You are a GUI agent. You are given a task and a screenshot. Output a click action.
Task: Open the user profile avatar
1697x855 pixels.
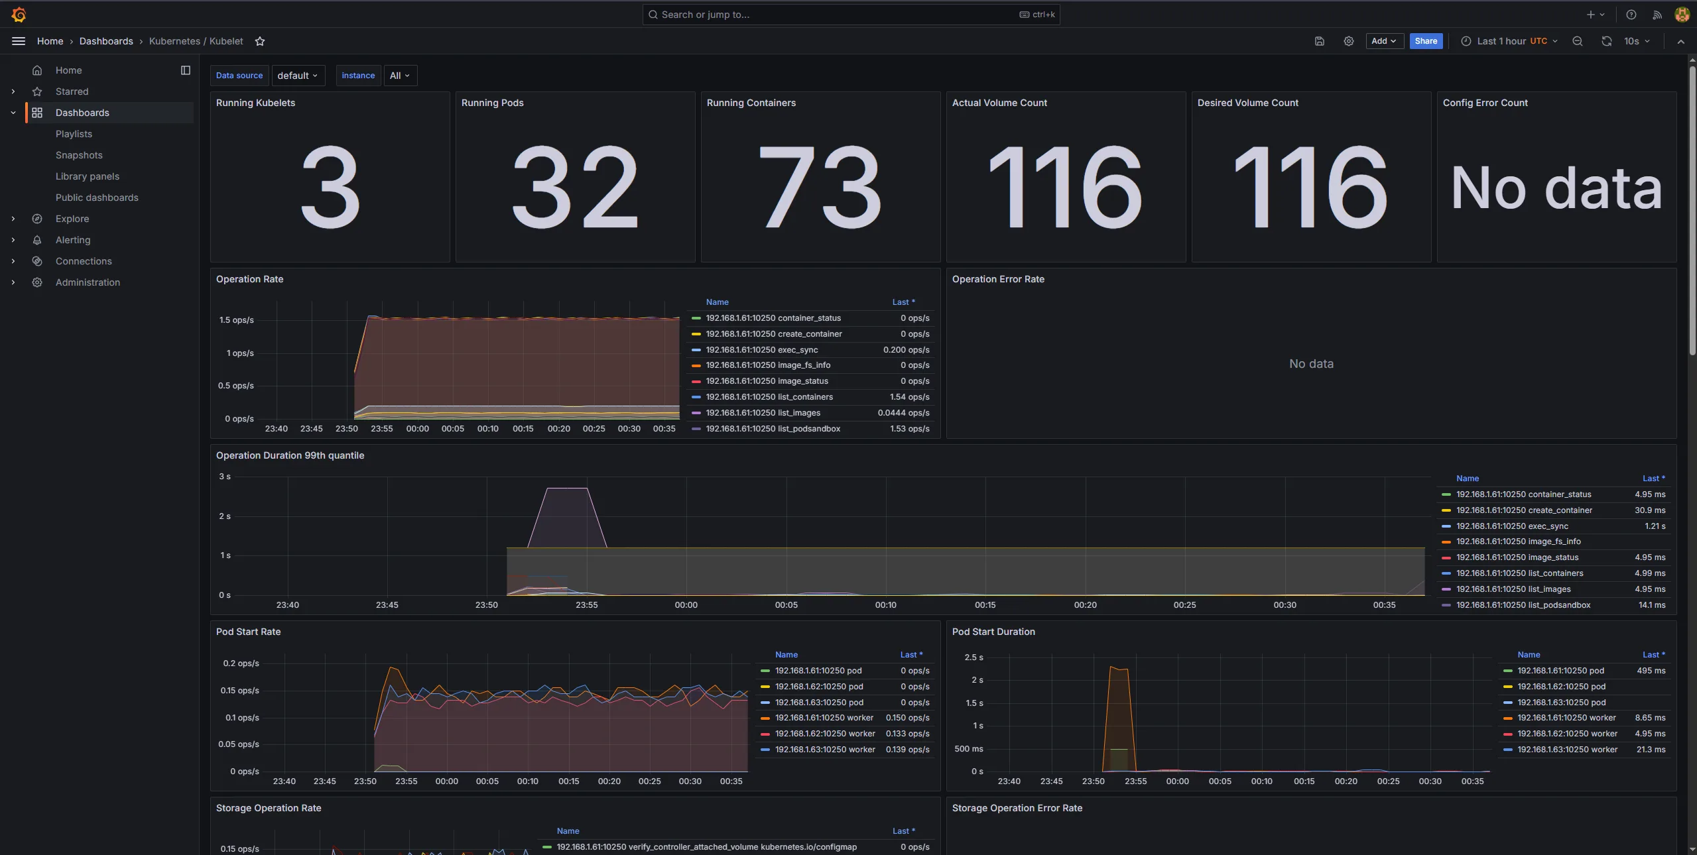pos(1682,15)
